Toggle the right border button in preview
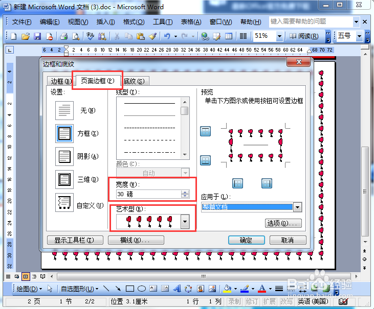374x309 pixels. click(x=267, y=183)
